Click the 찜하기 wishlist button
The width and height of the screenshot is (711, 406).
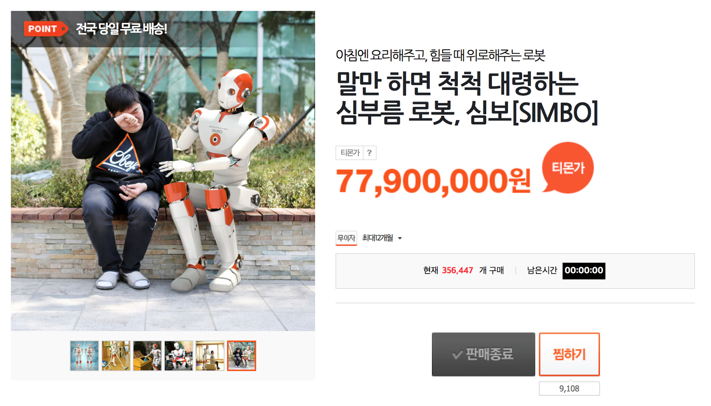[569, 354]
